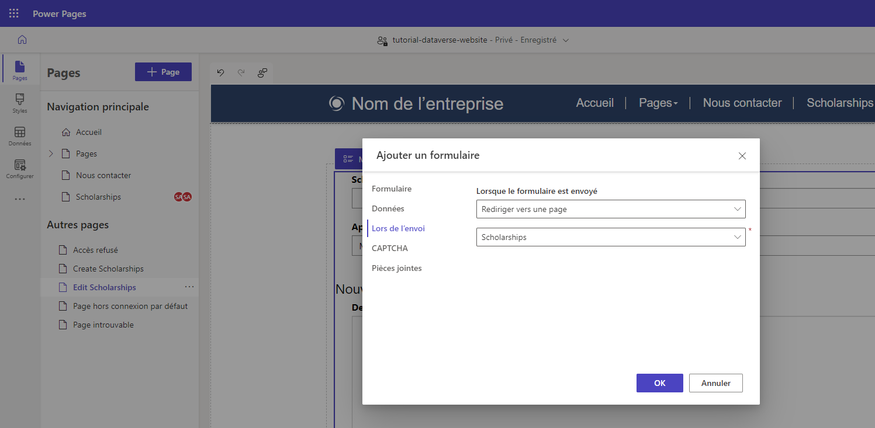The width and height of the screenshot is (875, 428).
Task: Open the Données workspace icon
Action: click(x=19, y=136)
